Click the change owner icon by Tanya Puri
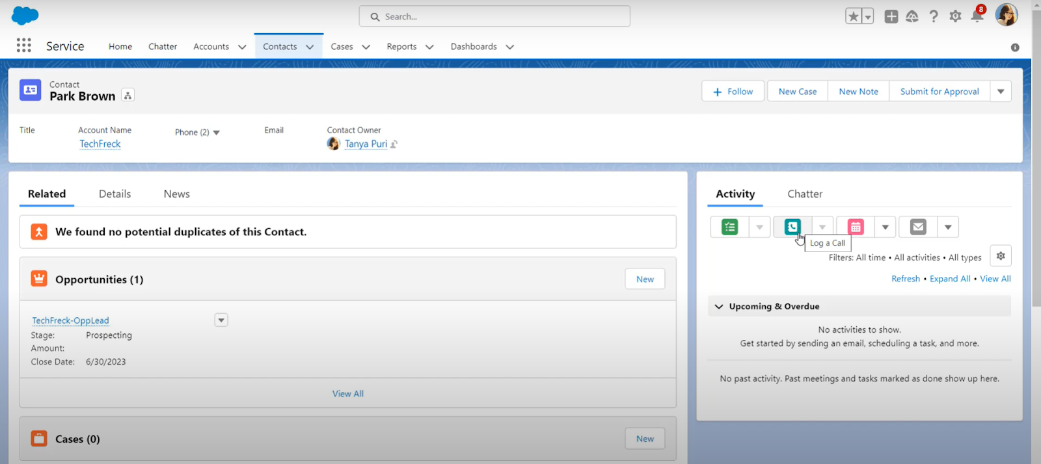 pyautogui.click(x=394, y=144)
